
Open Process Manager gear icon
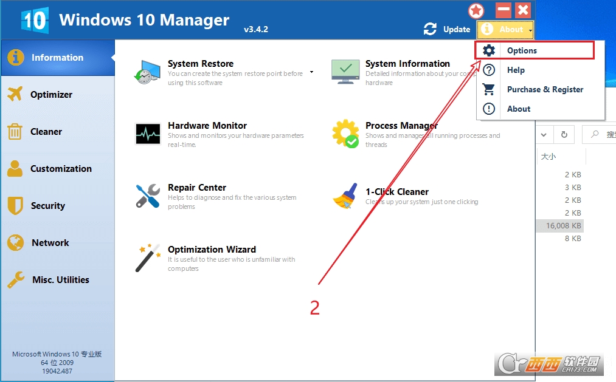pos(345,134)
